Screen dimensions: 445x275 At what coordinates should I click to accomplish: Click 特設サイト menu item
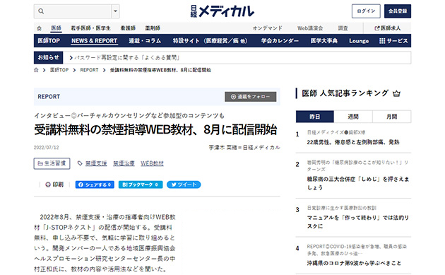pos(210,41)
